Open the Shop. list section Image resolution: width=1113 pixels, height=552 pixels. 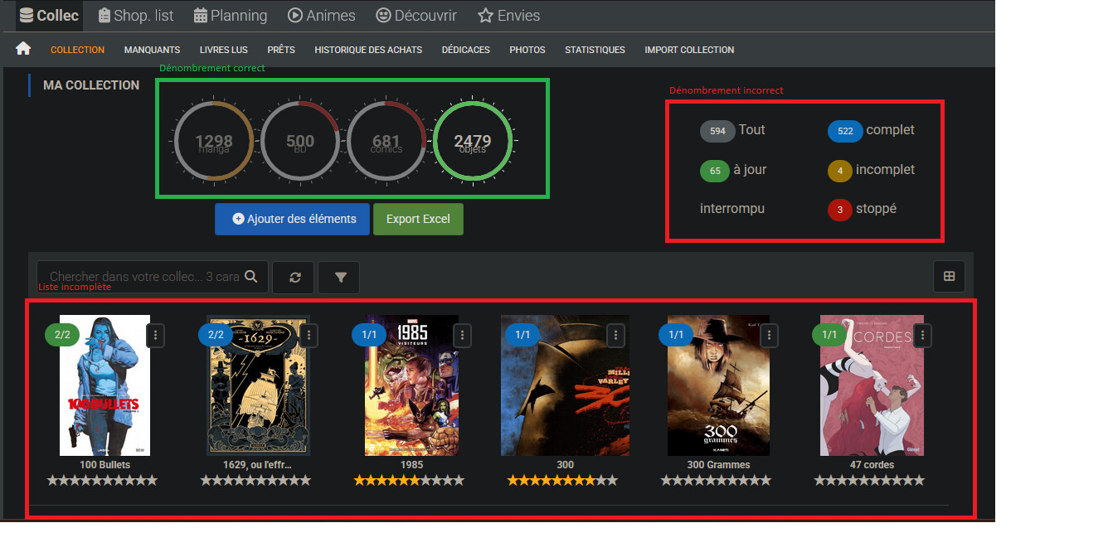pyautogui.click(x=136, y=16)
